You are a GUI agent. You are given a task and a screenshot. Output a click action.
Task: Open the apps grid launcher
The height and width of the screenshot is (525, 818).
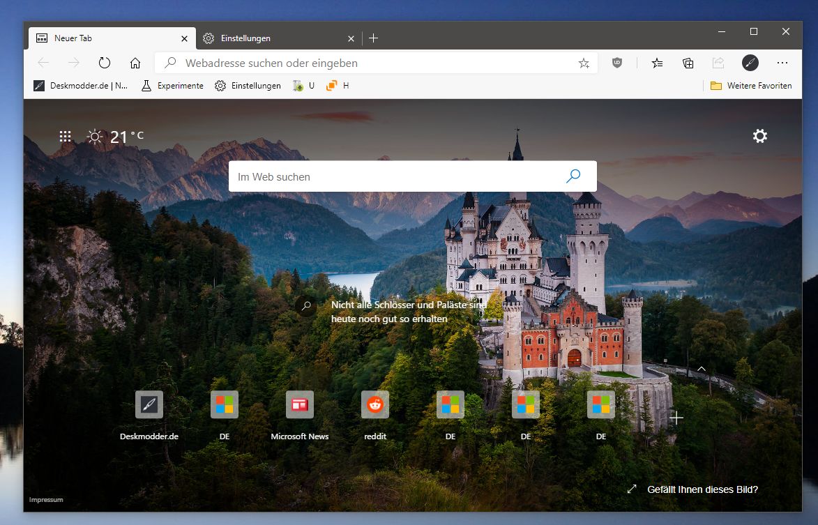[66, 137]
